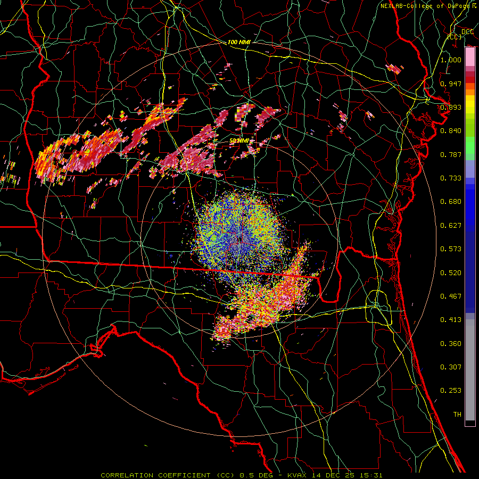Click the 0.253 legend value
479x479 pixels.
coord(451,391)
